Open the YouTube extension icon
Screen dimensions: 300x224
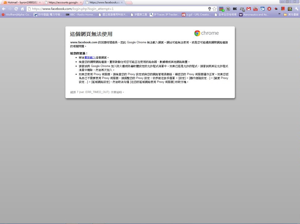tap(256, 9)
